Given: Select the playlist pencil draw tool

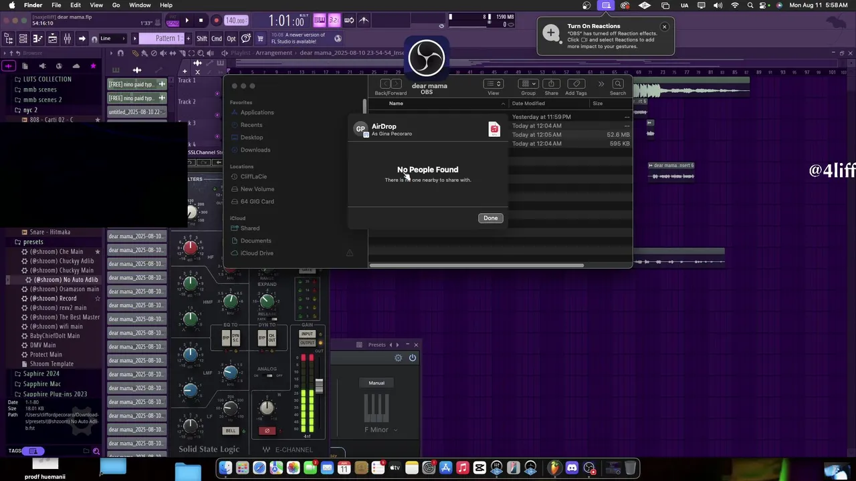Looking at the screenshot, I should pos(135,53).
